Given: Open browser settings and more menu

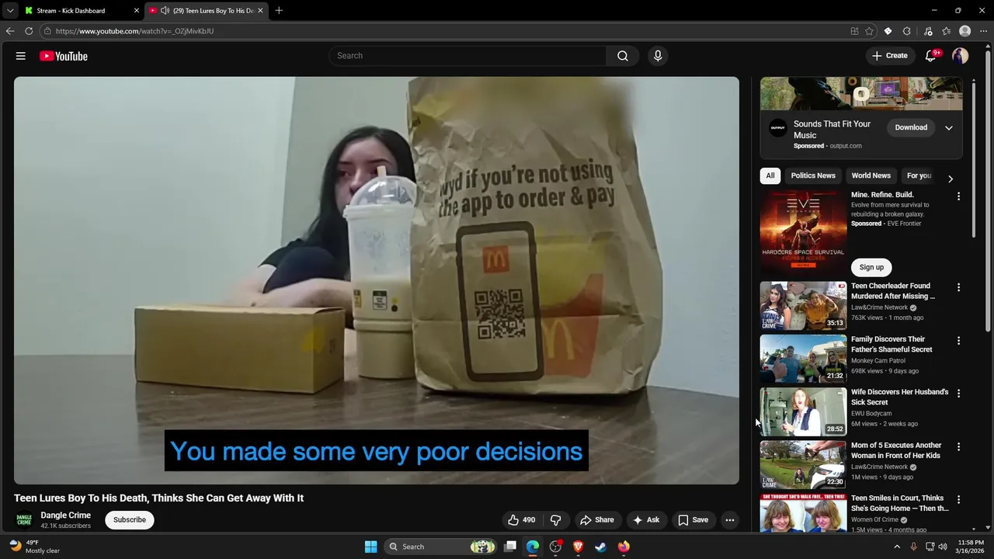Looking at the screenshot, I should click(983, 31).
